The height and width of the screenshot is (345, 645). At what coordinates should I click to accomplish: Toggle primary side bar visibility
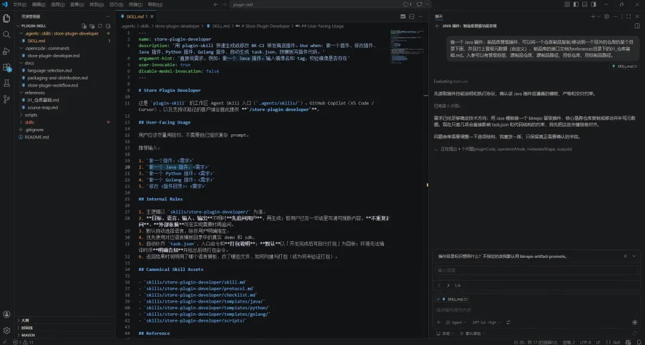pos(576,5)
